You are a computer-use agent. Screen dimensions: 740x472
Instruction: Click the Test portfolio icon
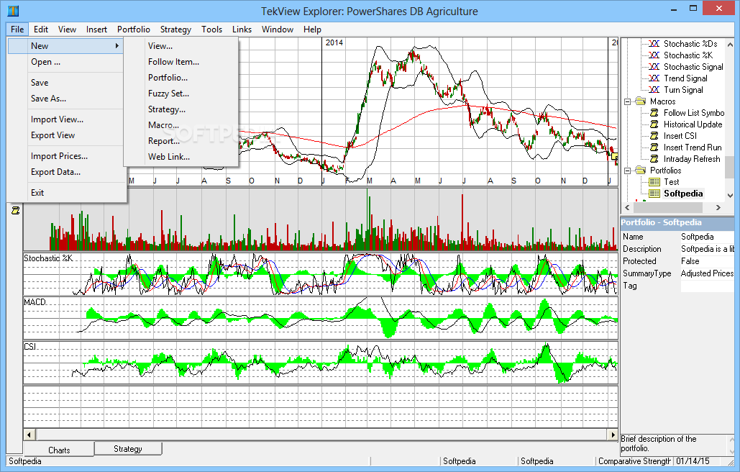coord(654,182)
